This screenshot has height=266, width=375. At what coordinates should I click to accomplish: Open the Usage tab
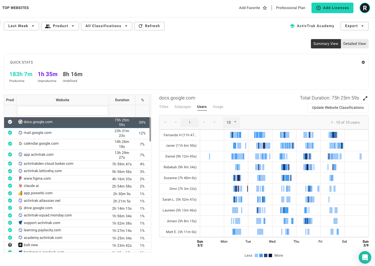pos(218,107)
